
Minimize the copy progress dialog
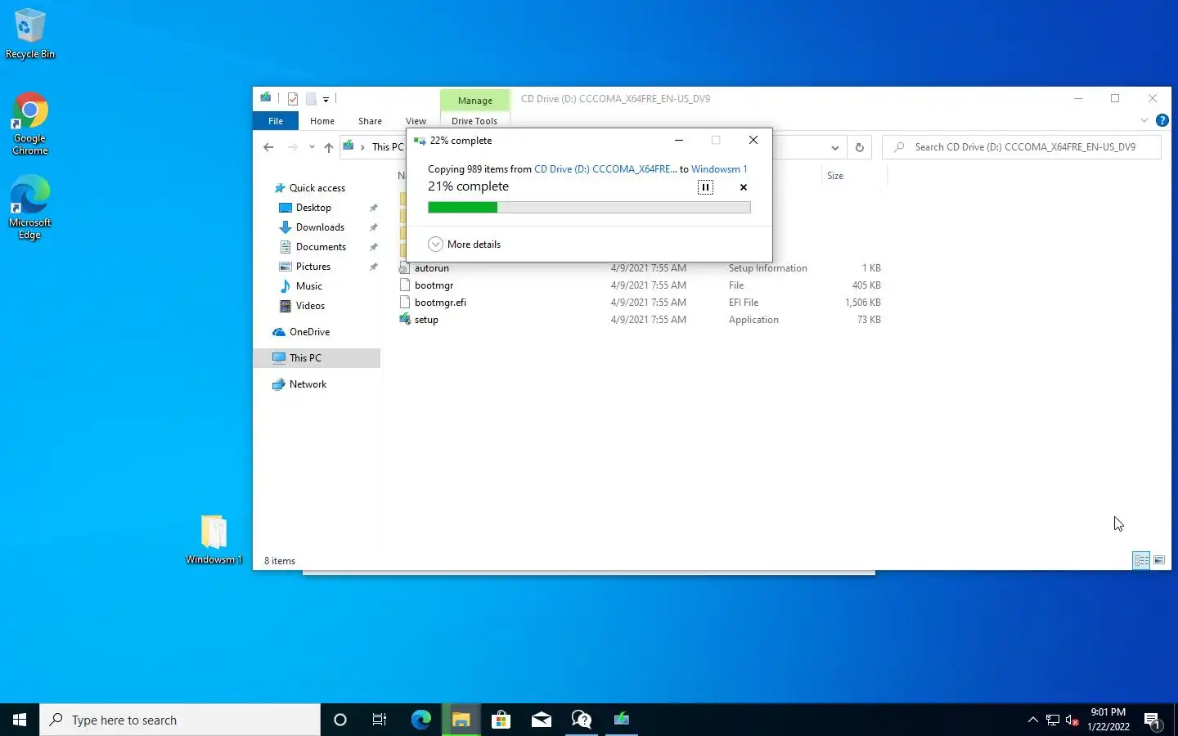point(678,141)
